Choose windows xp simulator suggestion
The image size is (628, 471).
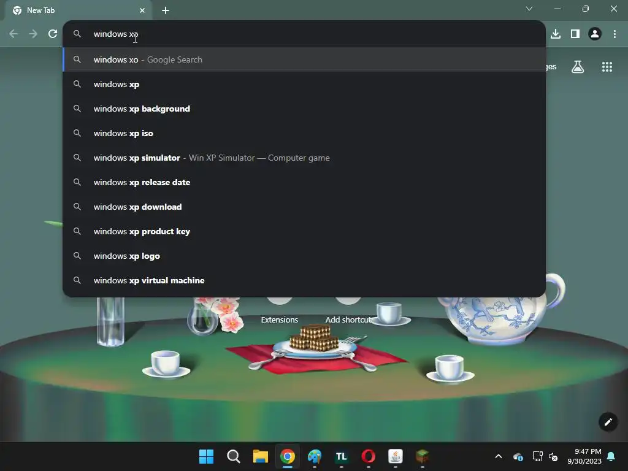pyautogui.click(x=304, y=158)
